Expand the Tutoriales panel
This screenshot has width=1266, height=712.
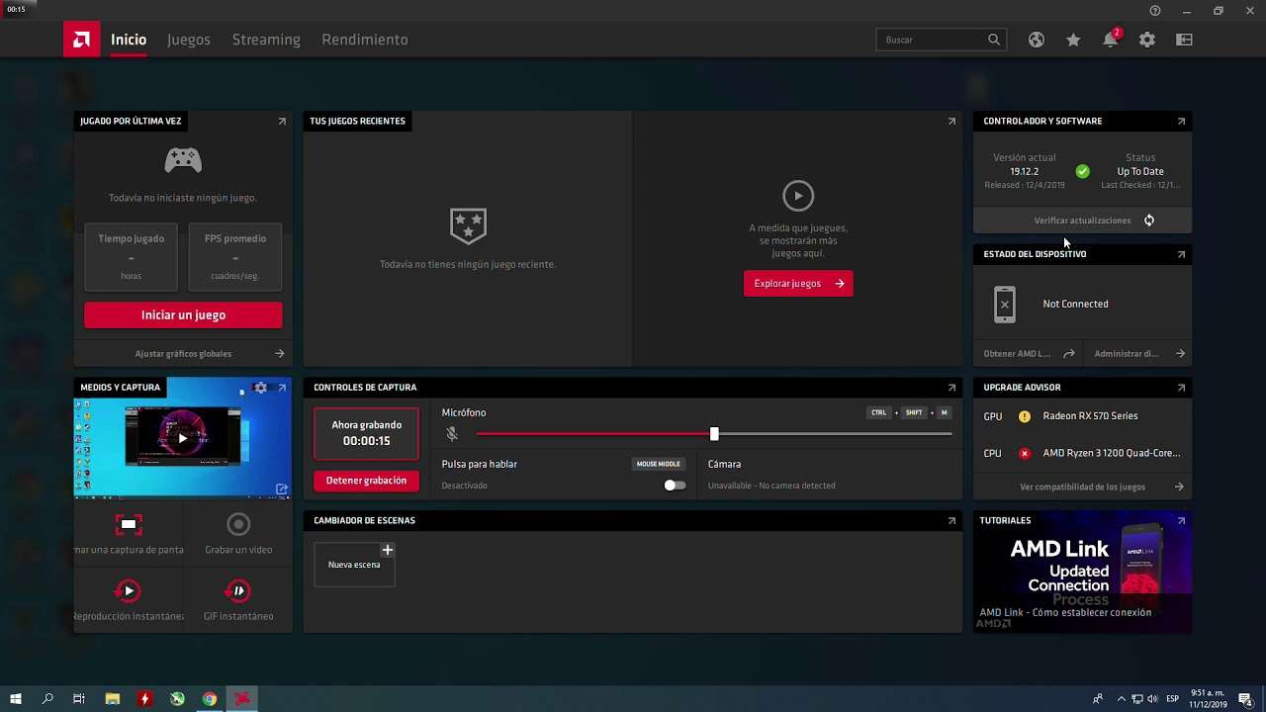(1181, 520)
